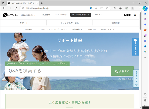Open sidebar Search magnifier icon
149x109 pixels.
coord(145,19)
